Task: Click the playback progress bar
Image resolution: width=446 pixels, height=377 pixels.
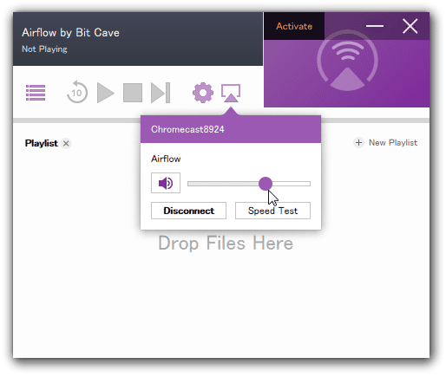Action: click(76, 120)
